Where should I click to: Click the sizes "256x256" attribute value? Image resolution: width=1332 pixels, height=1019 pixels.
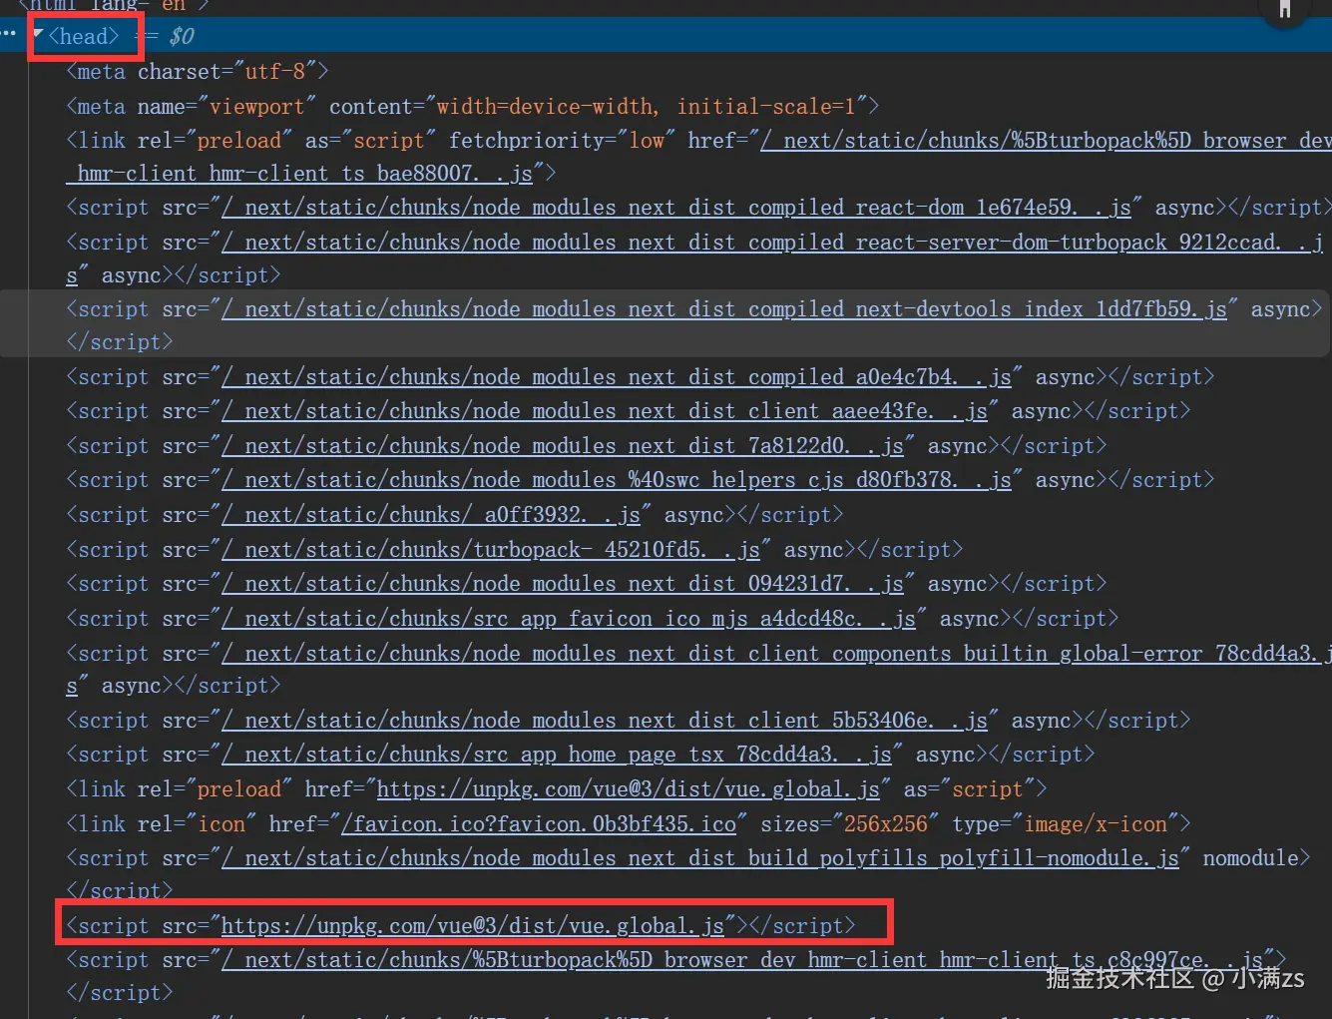tap(886, 824)
